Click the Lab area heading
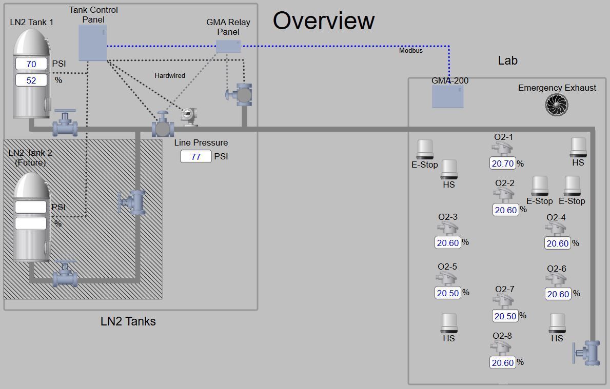The height and width of the screenshot is (389, 610). point(508,60)
